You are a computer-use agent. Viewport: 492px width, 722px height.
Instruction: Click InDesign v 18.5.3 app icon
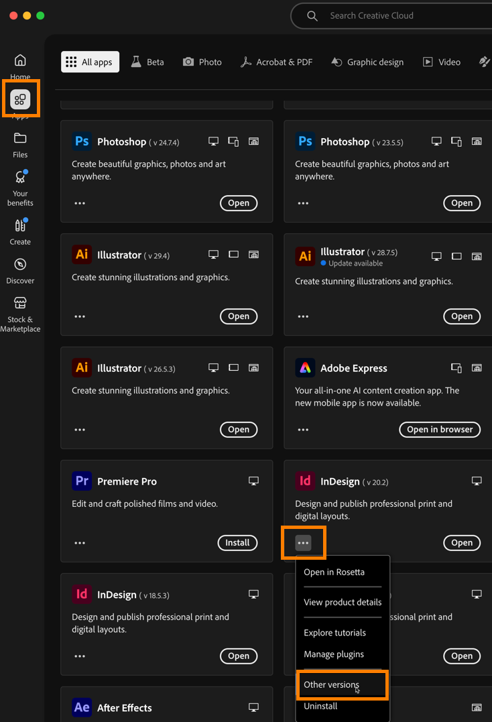82,595
